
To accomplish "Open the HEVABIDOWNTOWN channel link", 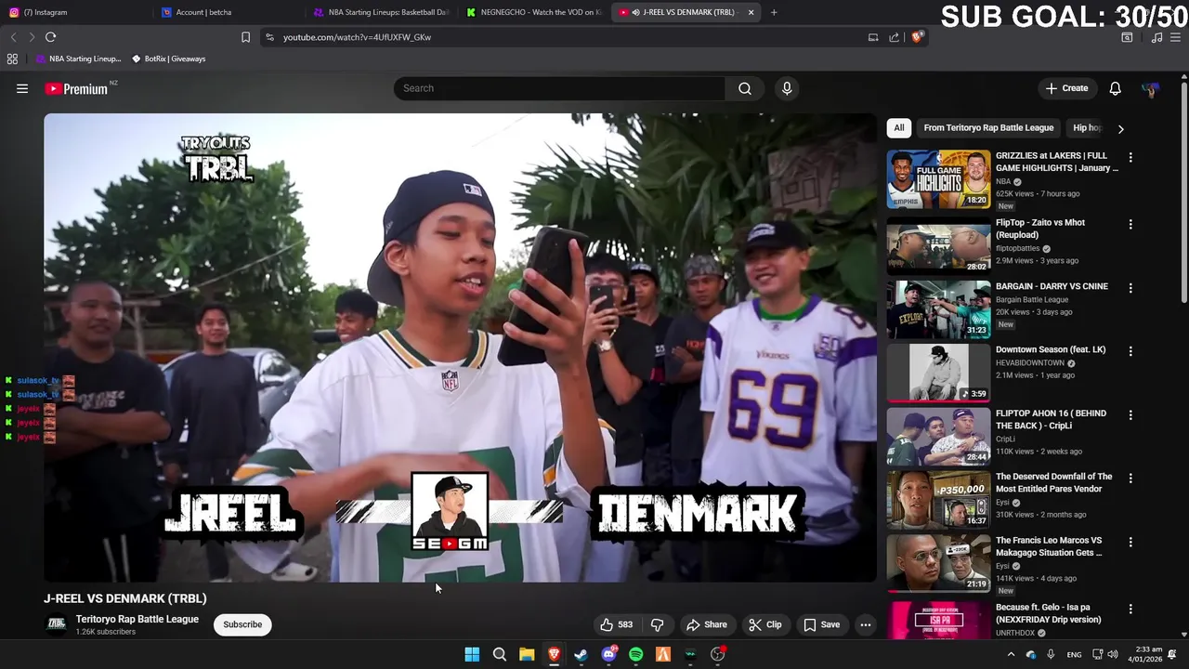I will 1030,363.
